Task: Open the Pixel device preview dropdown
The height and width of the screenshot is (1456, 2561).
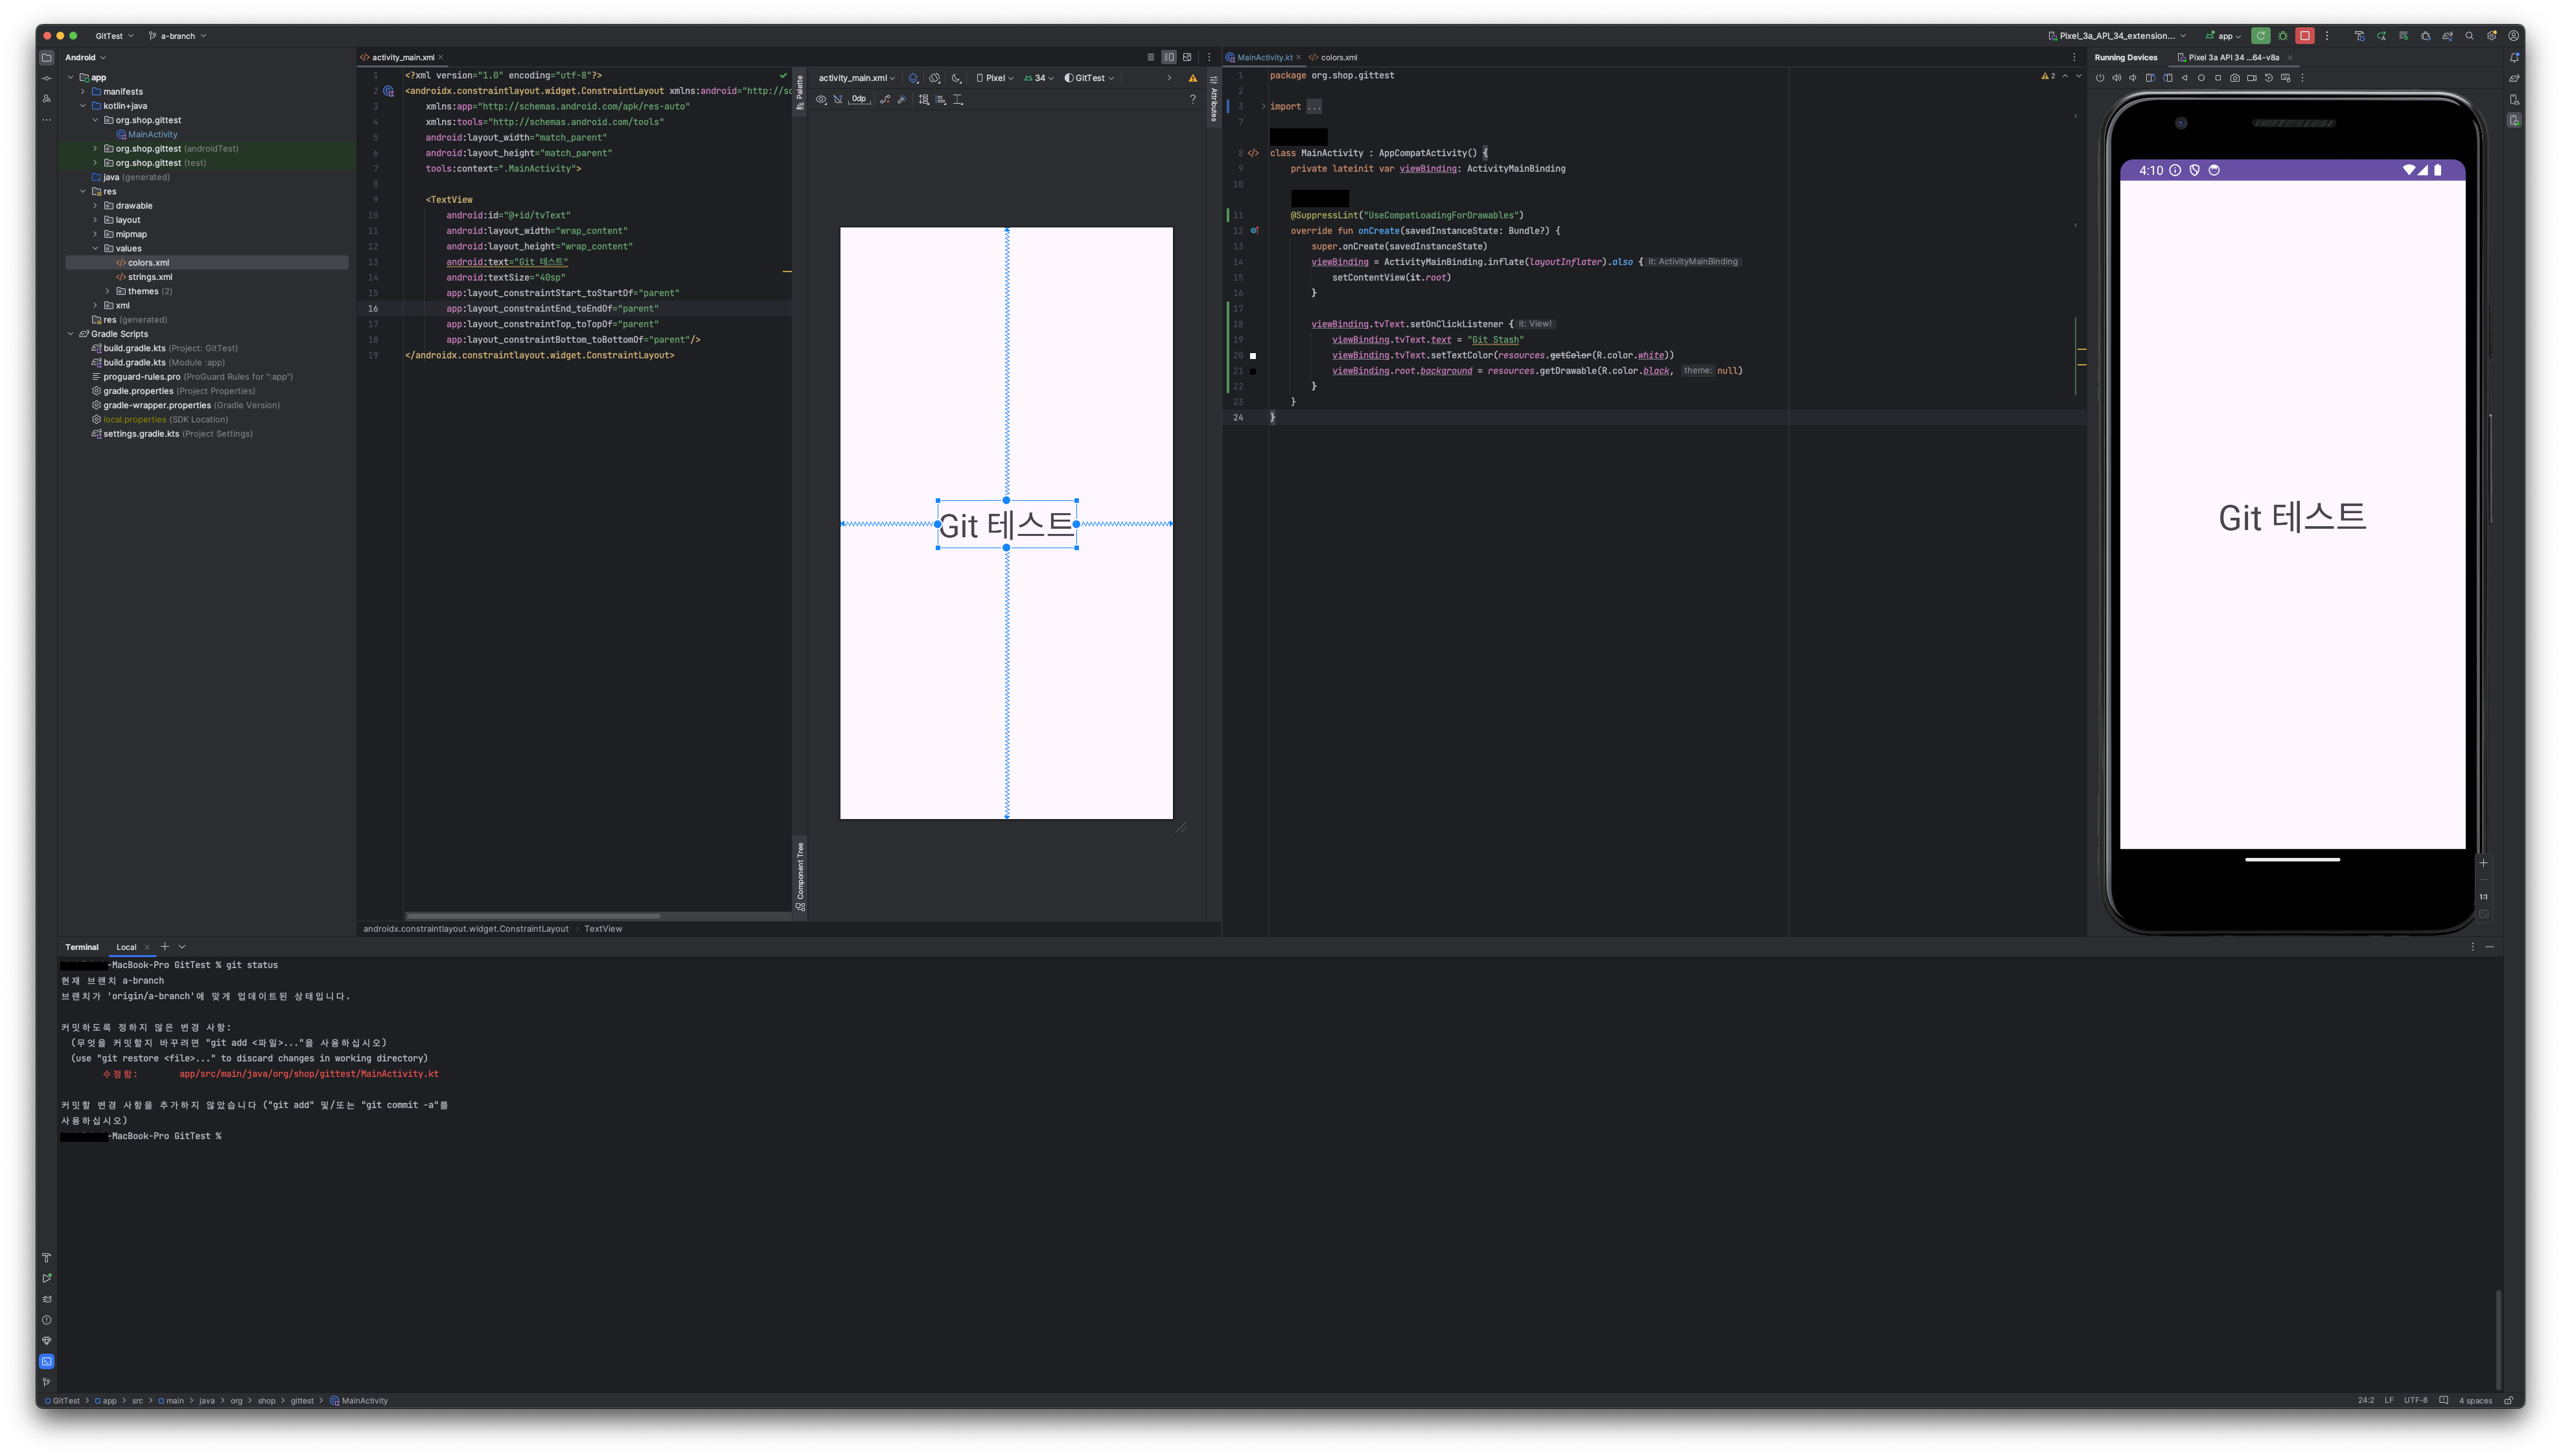Action: coord(995,78)
